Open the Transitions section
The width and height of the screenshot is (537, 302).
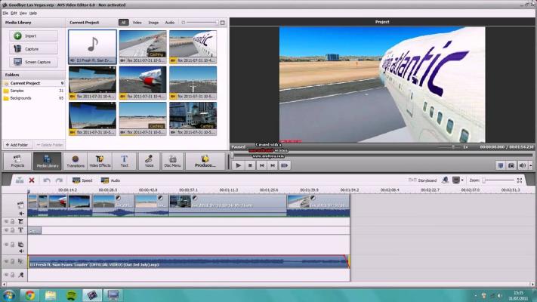tap(76, 161)
